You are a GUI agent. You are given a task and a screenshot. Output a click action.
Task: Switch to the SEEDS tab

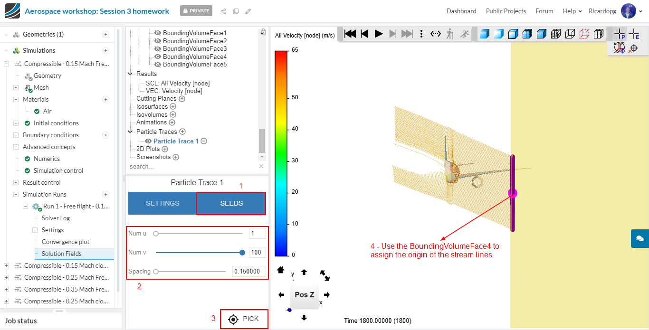231,203
